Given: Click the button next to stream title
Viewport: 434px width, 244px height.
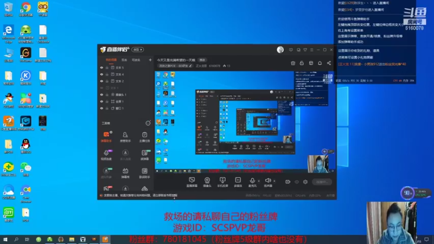Looking at the screenshot, I should (x=202, y=60).
